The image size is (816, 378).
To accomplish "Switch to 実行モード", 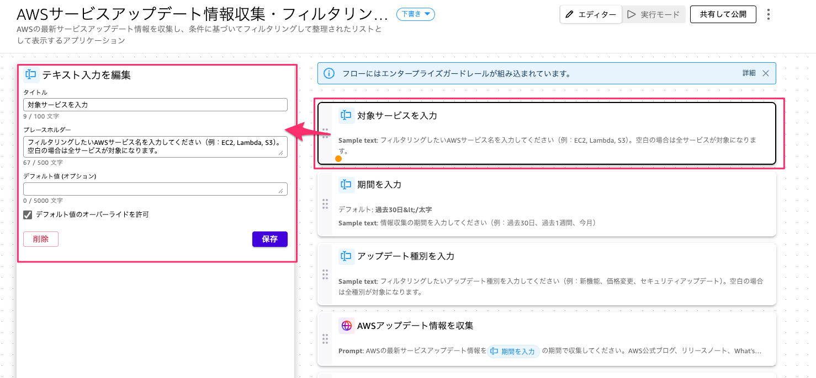I will point(654,14).
